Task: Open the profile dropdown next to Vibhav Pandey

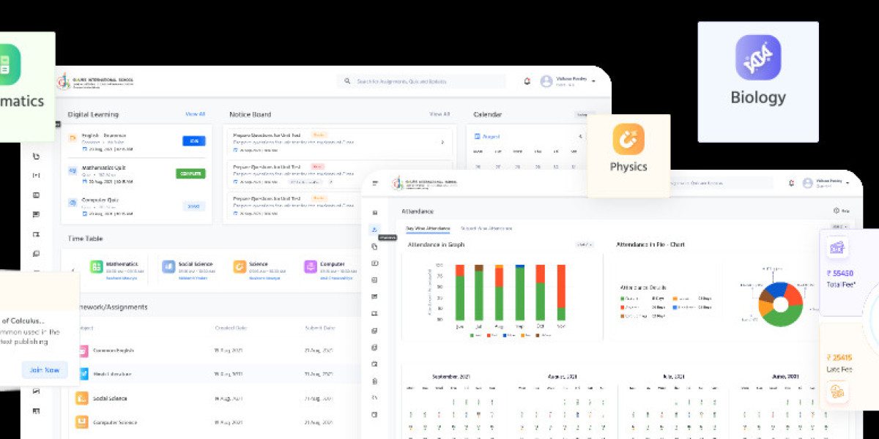Action: (x=594, y=81)
